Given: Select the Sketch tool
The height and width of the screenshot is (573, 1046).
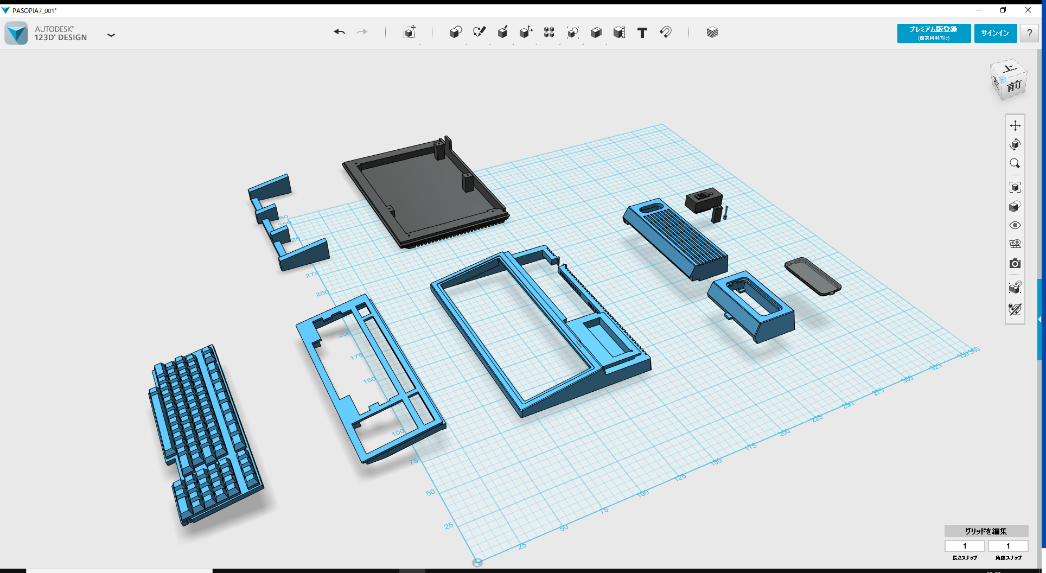Looking at the screenshot, I should click(479, 33).
